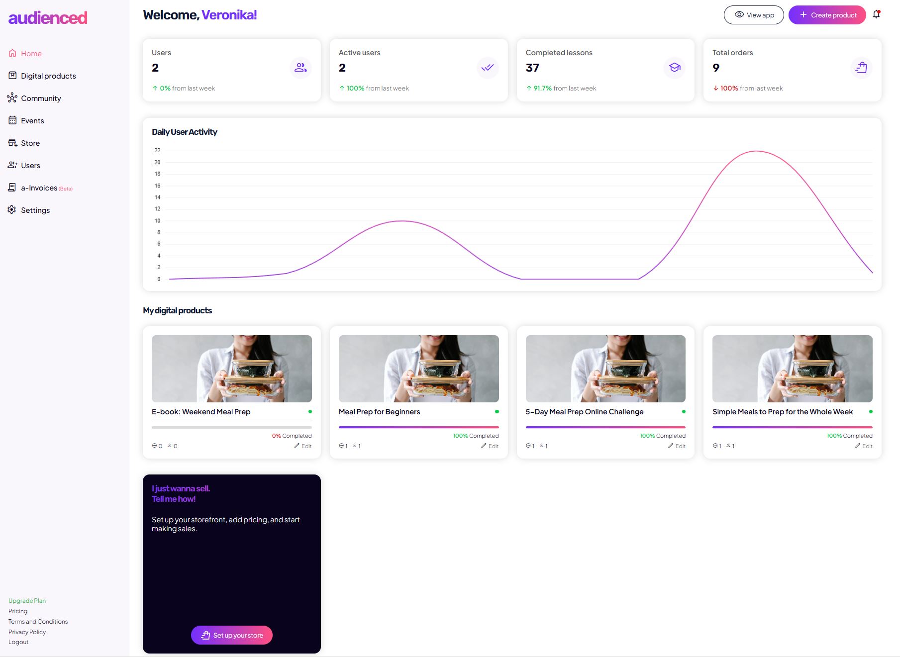Click progress bar of 5-Day Meal Prep Online Challenge

(605, 427)
